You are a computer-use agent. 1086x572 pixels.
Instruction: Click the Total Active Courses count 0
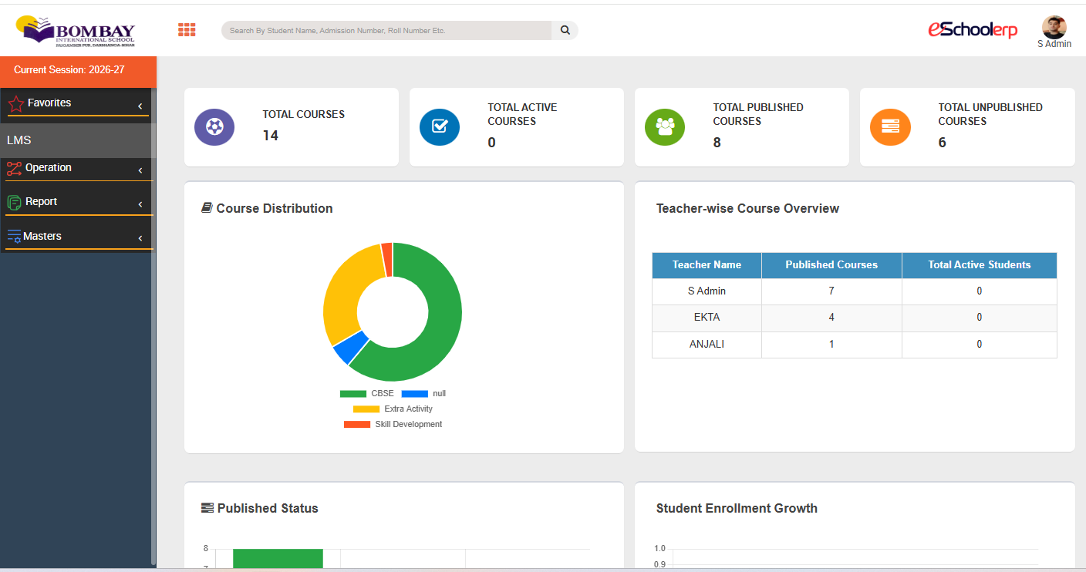click(491, 143)
